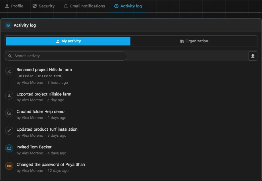Viewport: 262px width, 181px height.
Task: Click the mail icon for Tom Becker invite
Action: [9, 148]
